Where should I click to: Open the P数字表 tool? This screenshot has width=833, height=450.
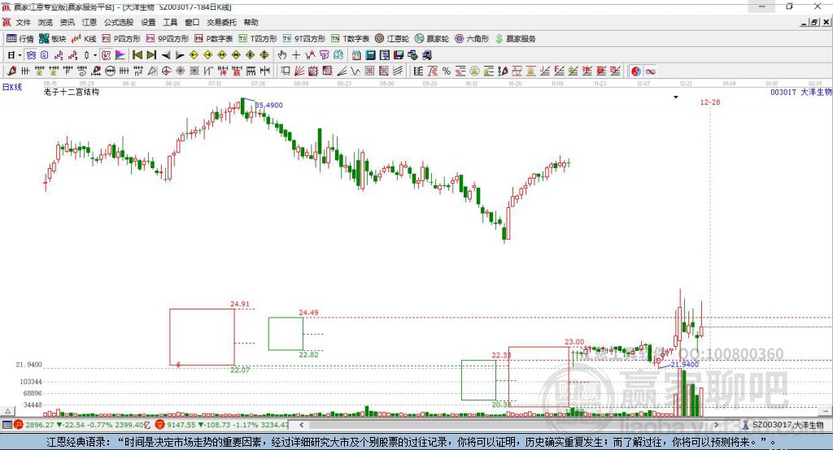(x=214, y=39)
